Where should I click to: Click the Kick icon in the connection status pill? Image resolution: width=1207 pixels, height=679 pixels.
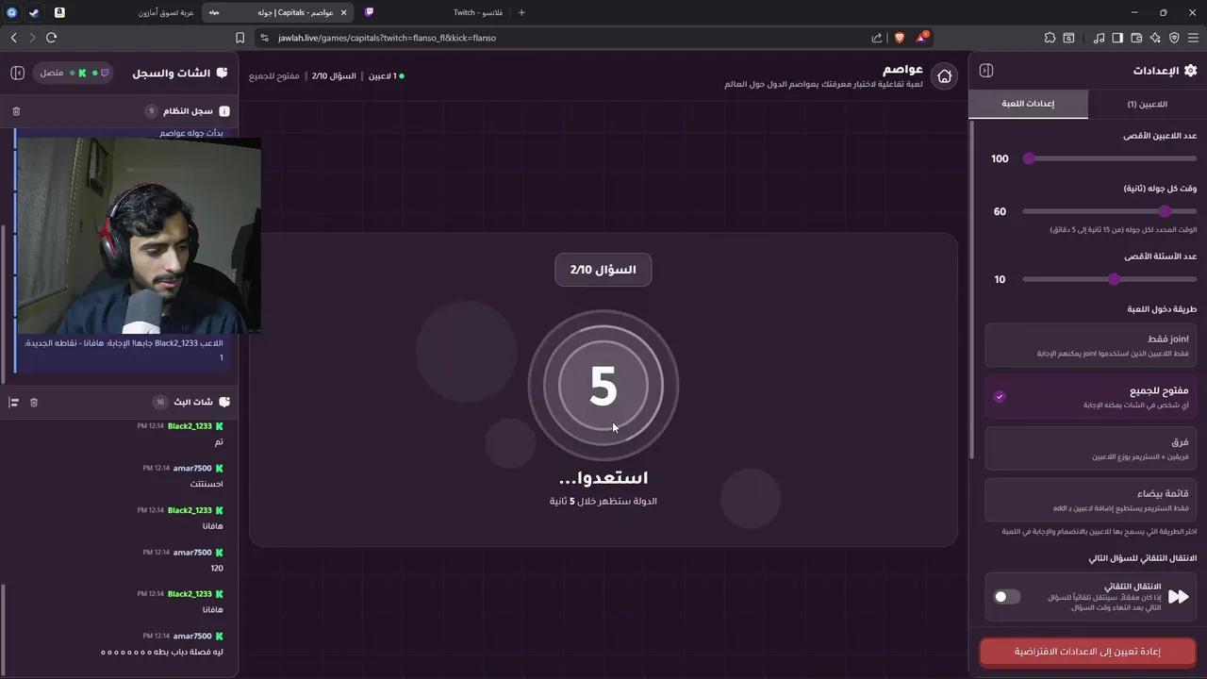83,73
